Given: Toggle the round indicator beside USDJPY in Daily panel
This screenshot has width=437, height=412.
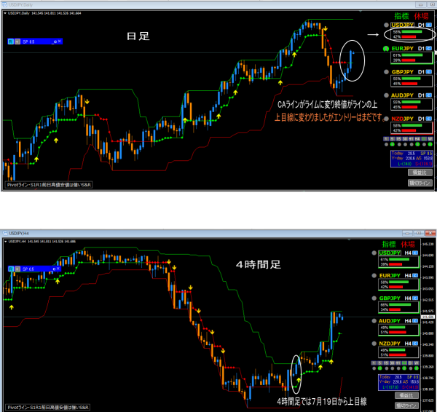Looking at the screenshot, I should (x=386, y=25).
